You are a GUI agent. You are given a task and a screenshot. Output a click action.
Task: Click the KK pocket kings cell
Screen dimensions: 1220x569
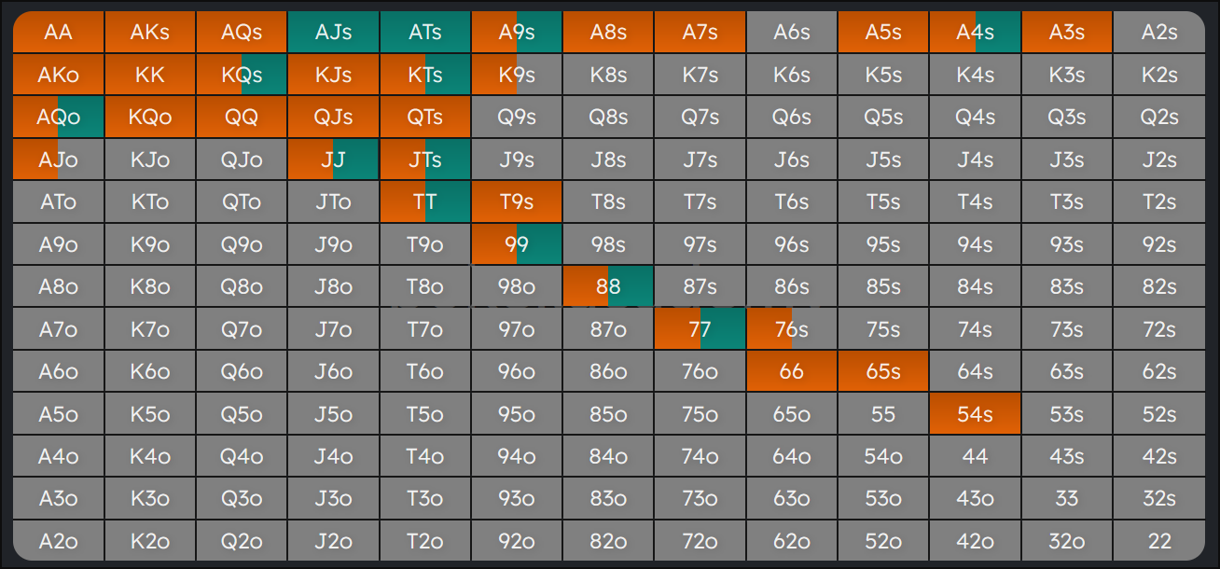(150, 75)
